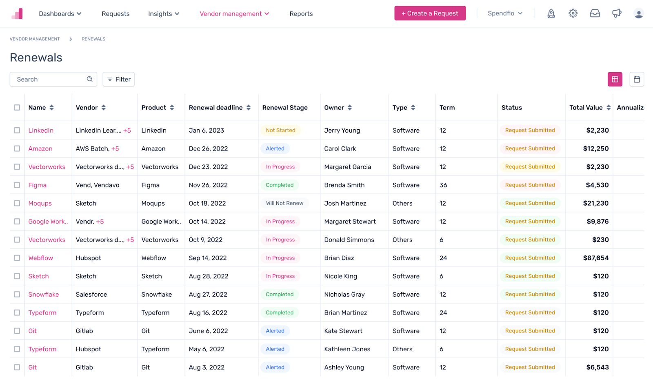Open the Webflow renewal link
The image size is (653, 379).
pos(41,258)
